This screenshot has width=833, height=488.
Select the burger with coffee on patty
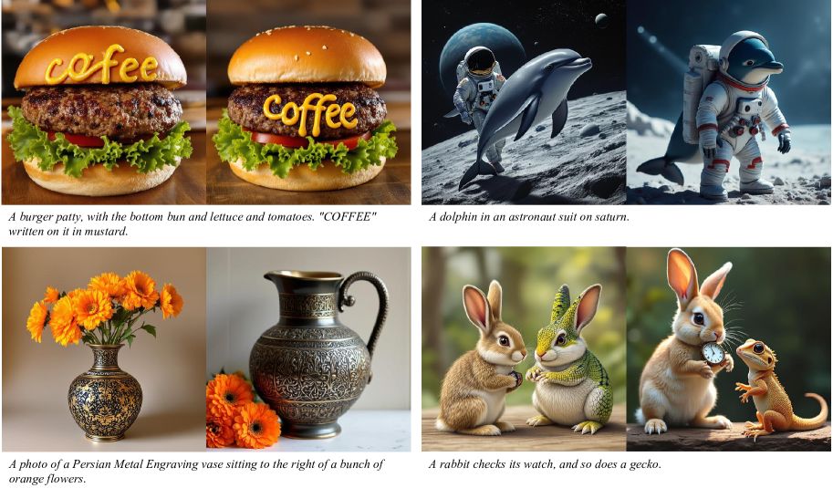click(308, 102)
